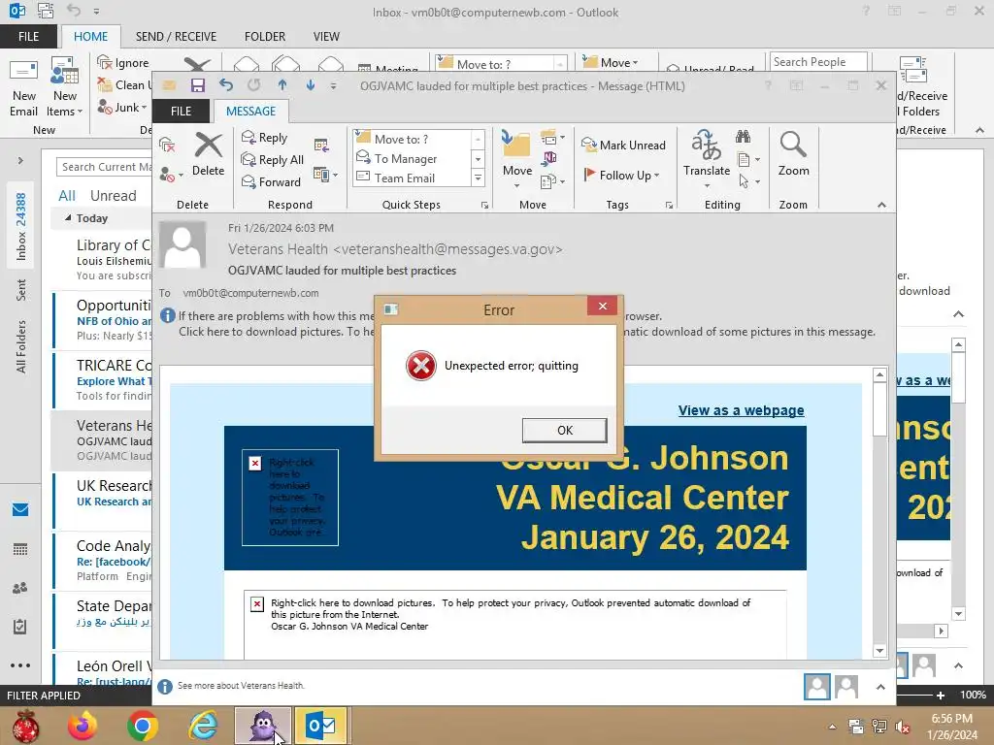Open the Mail navigation icon

point(20,510)
